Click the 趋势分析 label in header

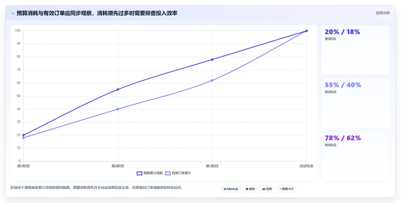click(383, 13)
